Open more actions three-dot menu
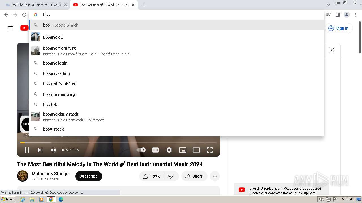The width and height of the screenshot is (362, 203). click(215, 176)
